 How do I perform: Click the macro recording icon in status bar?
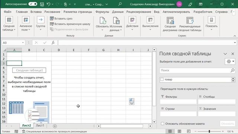tap(16, 131)
